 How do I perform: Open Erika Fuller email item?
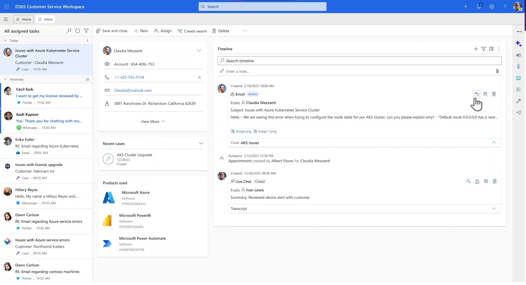pyautogui.click(x=46, y=146)
